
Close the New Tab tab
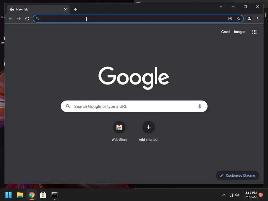tap(65, 9)
